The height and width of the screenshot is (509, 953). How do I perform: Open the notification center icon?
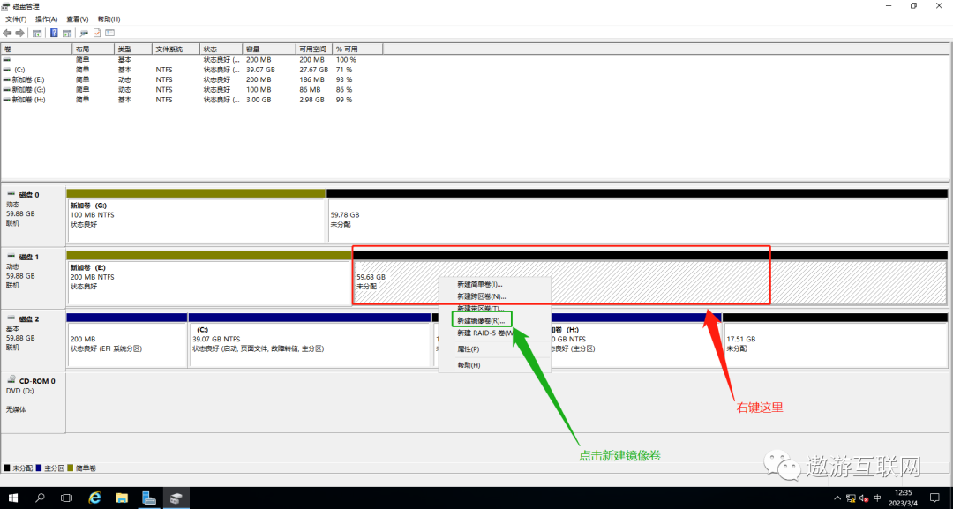click(934, 498)
